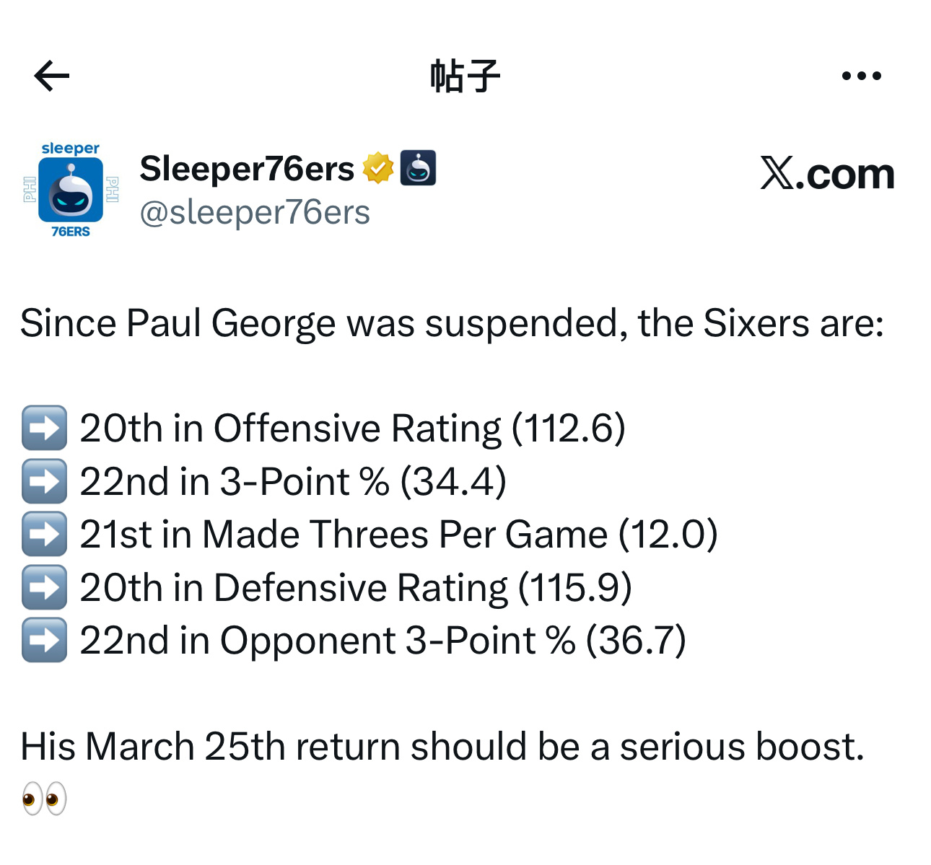The width and height of the screenshot is (931, 865).
Task: Click the arrow emoji before Opponent 3-Point %
Action: tap(44, 641)
